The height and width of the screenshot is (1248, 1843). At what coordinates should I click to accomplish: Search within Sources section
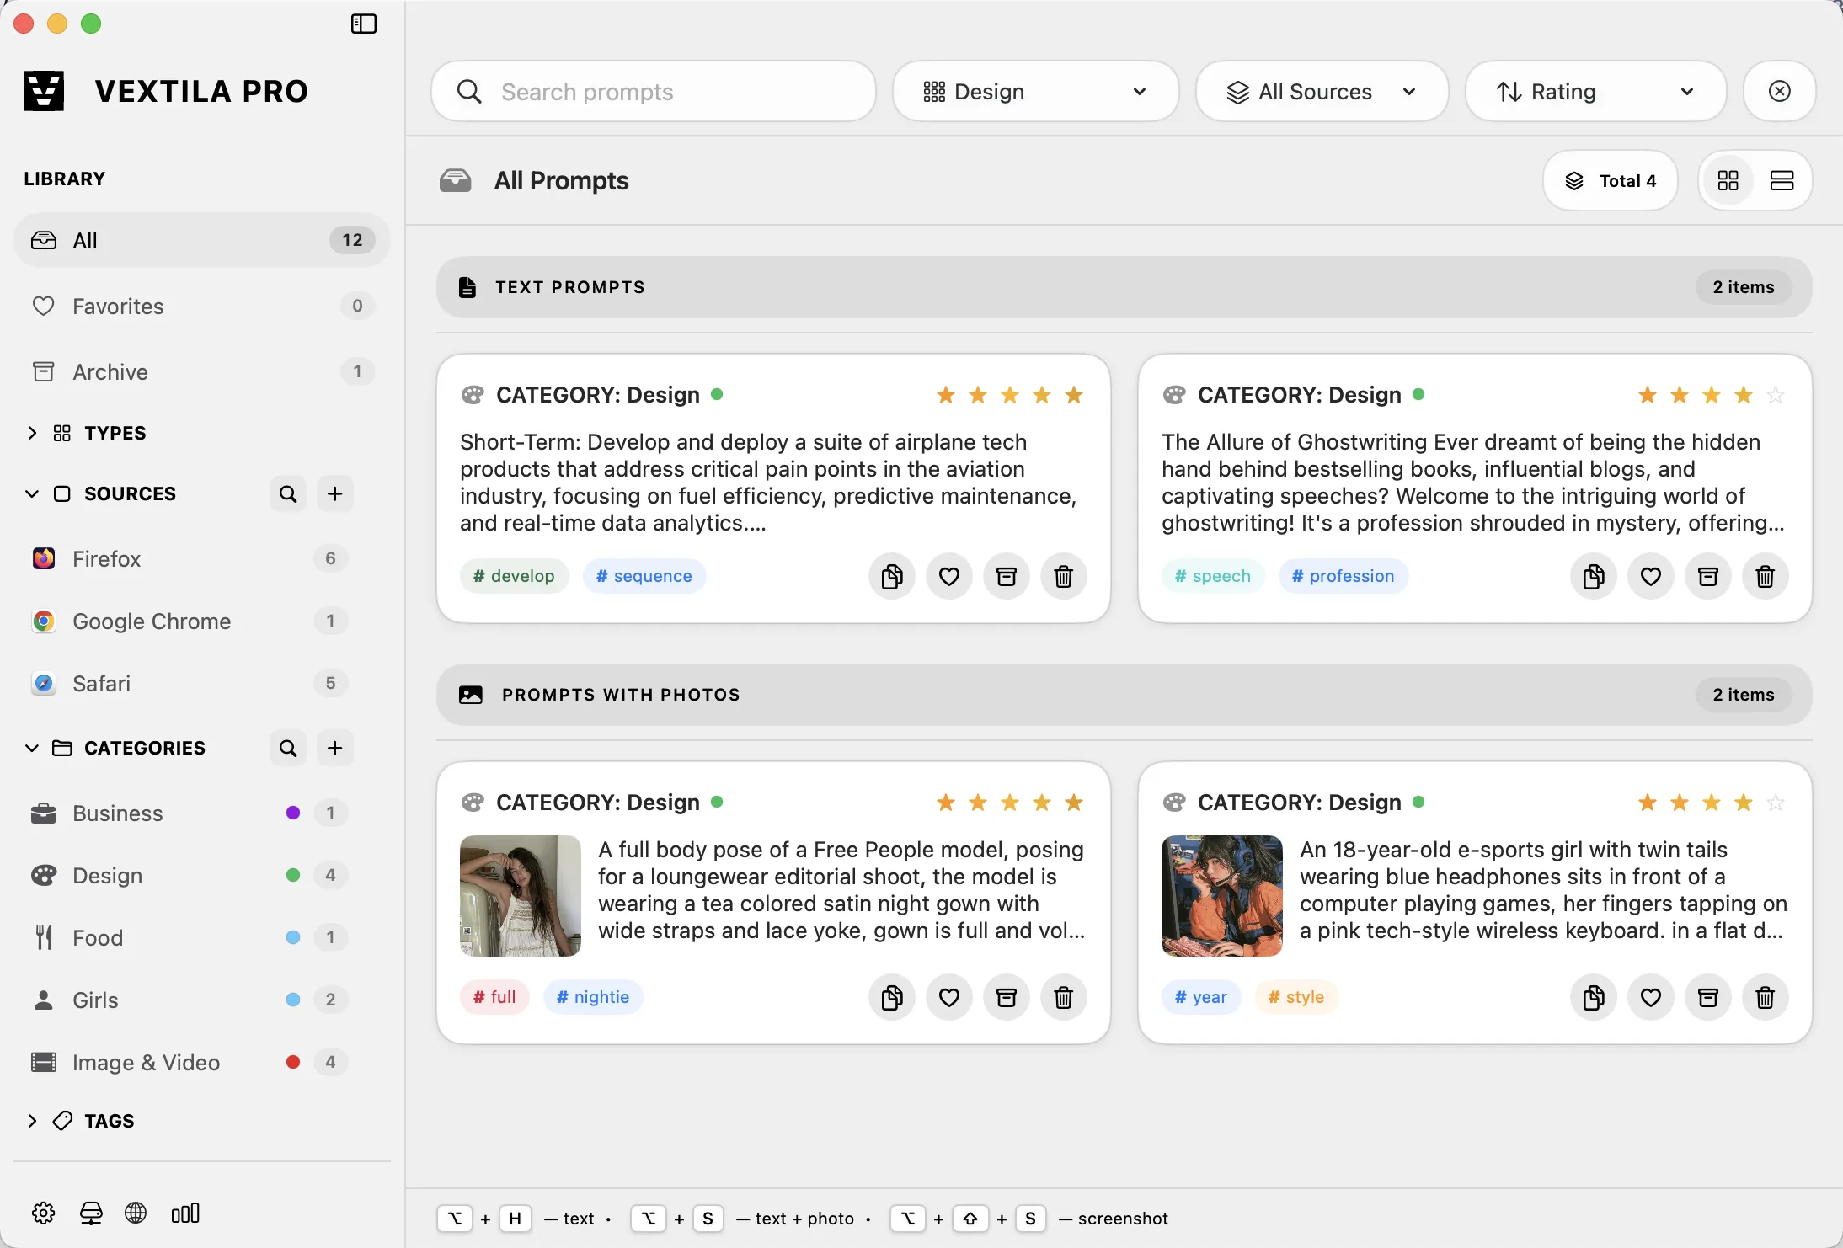click(x=288, y=493)
